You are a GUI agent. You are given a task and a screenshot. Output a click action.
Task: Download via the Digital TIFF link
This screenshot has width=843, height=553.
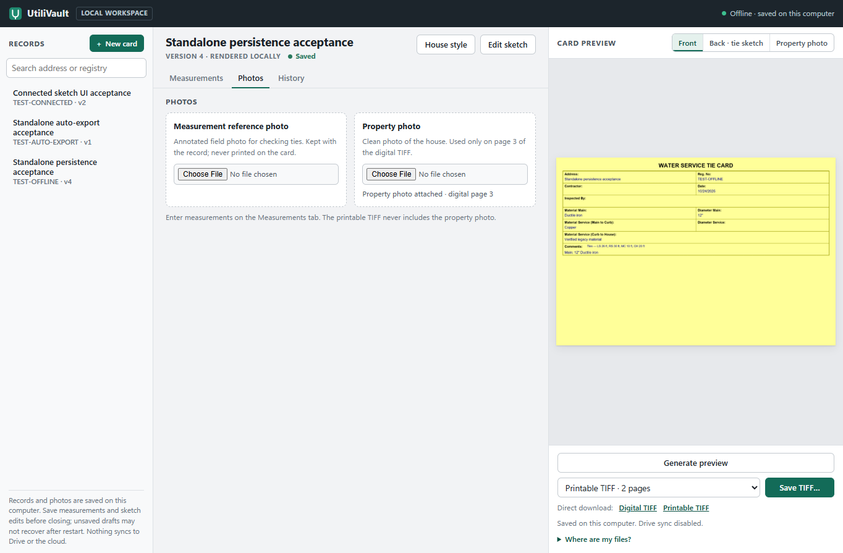pyautogui.click(x=638, y=508)
